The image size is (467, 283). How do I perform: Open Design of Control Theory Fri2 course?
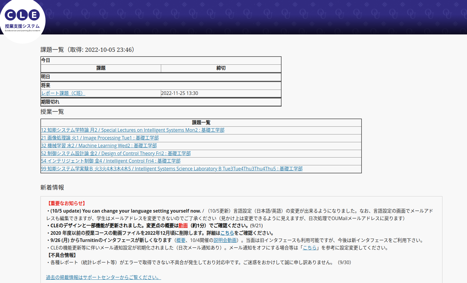point(116,153)
